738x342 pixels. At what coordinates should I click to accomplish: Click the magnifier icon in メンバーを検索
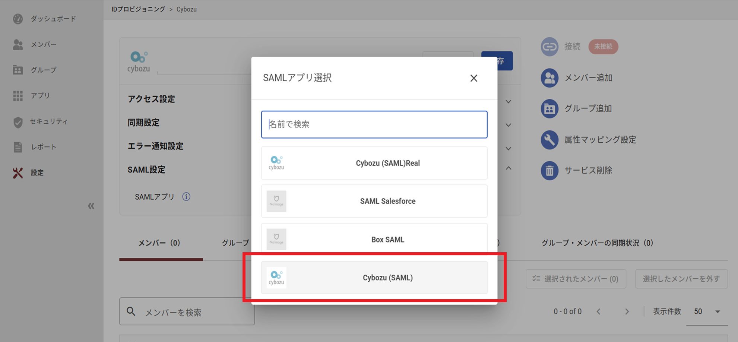(131, 311)
